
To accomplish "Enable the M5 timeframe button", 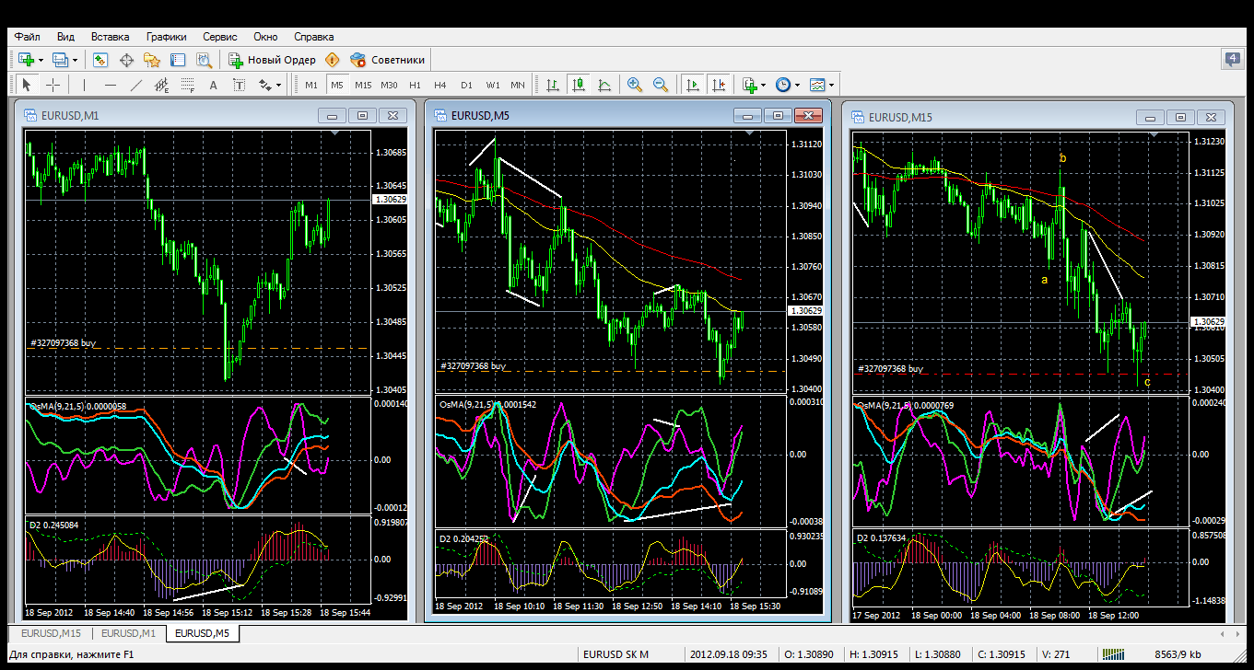I will click(337, 85).
